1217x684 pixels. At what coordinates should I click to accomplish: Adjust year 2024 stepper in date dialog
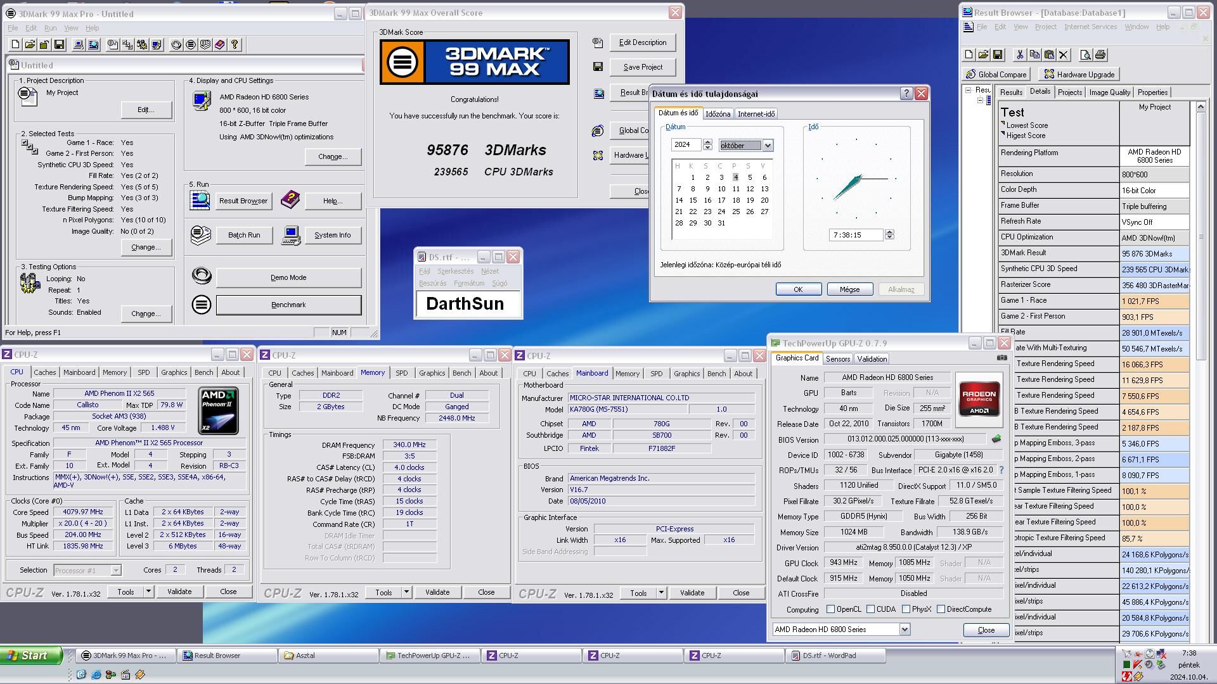tap(707, 145)
